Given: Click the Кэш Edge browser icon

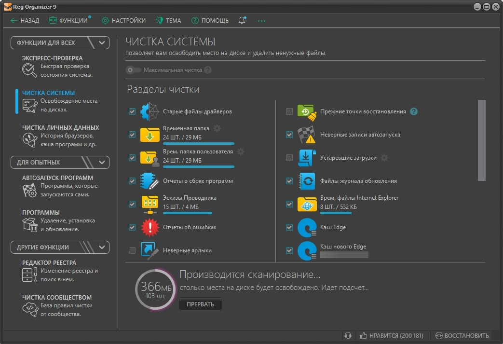Looking at the screenshot, I should pyautogui.click(x=306, y=227).
